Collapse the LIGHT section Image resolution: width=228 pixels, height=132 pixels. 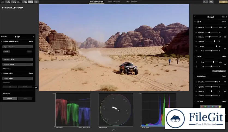point(195,22)
